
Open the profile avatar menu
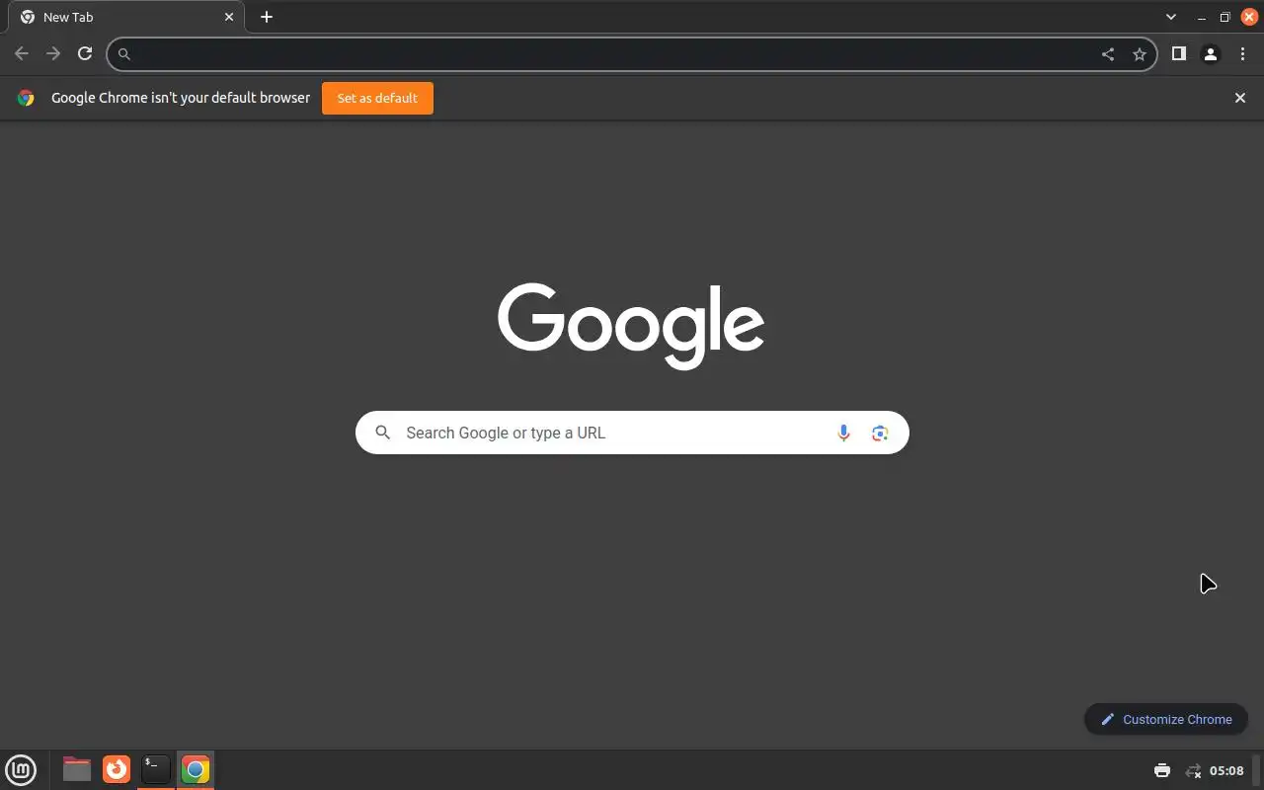click(x=1211, y=54)
